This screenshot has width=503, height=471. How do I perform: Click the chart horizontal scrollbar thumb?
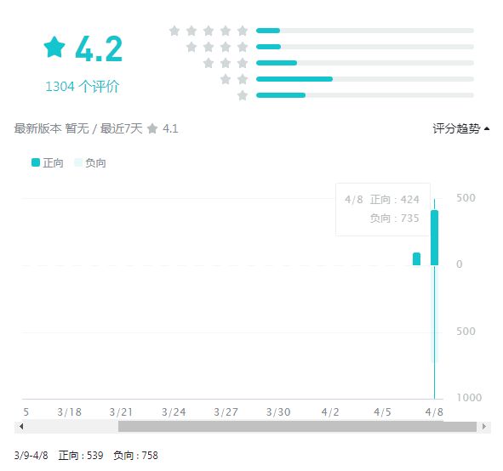pyautogui.click(x=297, y=427)
